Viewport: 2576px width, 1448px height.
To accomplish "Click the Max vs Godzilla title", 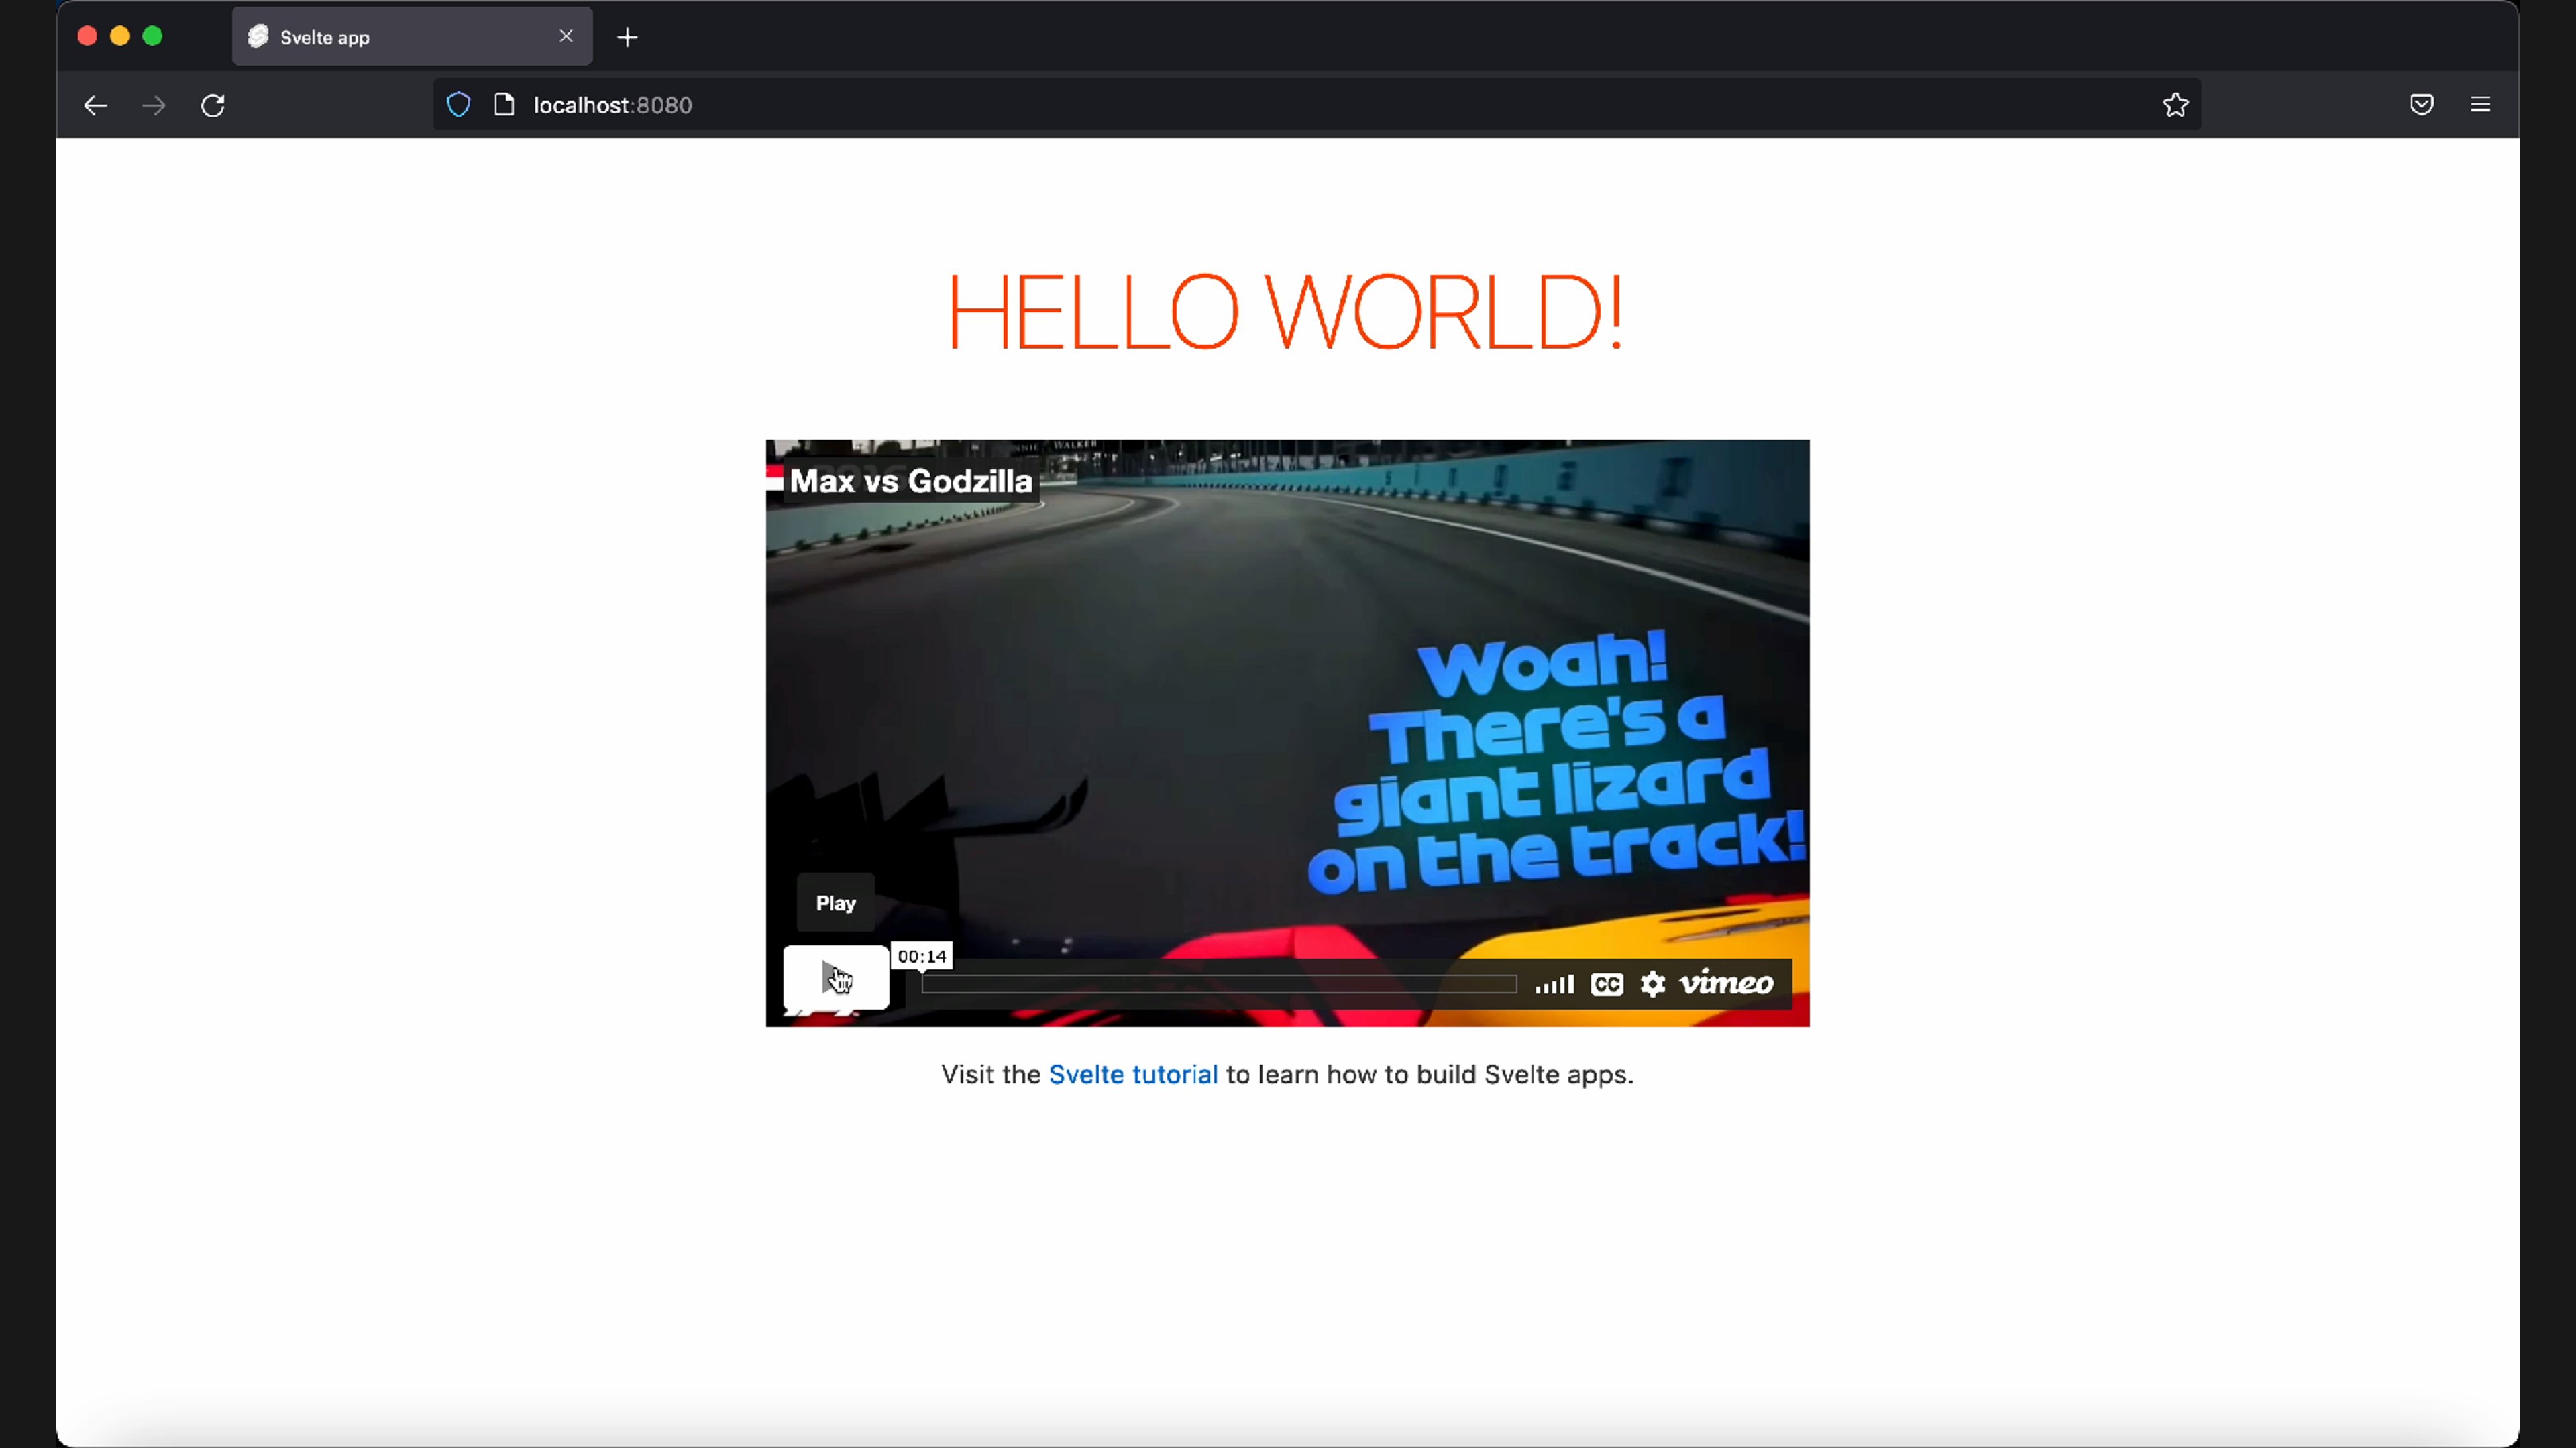I will (x=910, y=481).
